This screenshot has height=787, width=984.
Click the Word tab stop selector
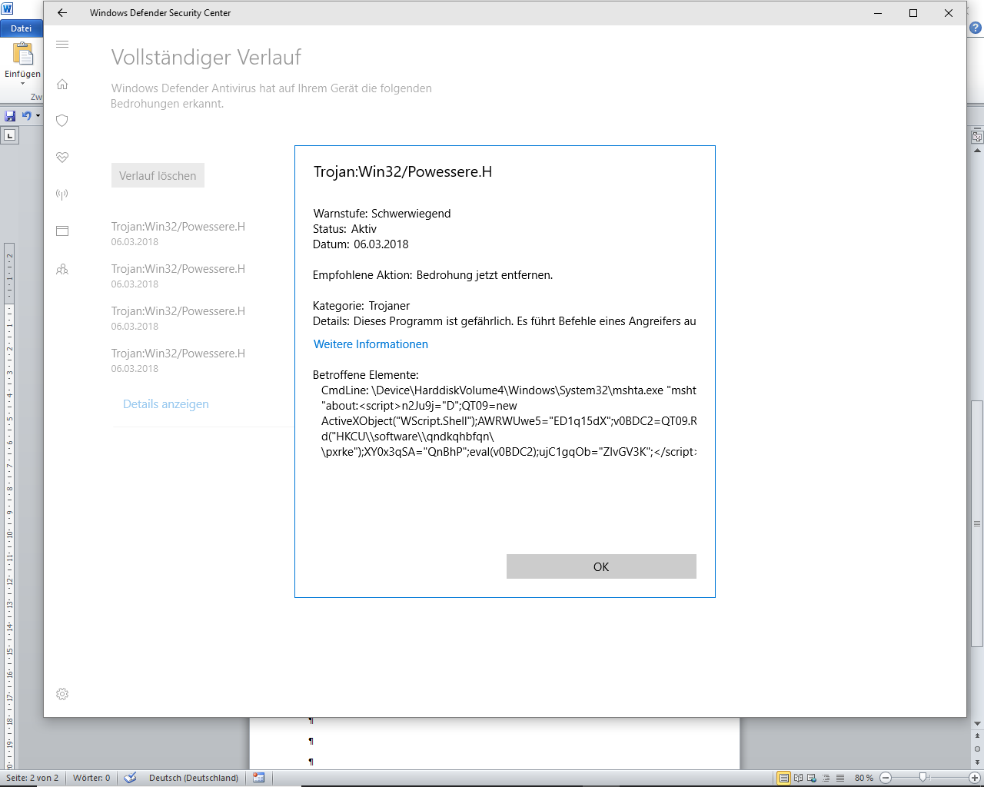[9, 135]
